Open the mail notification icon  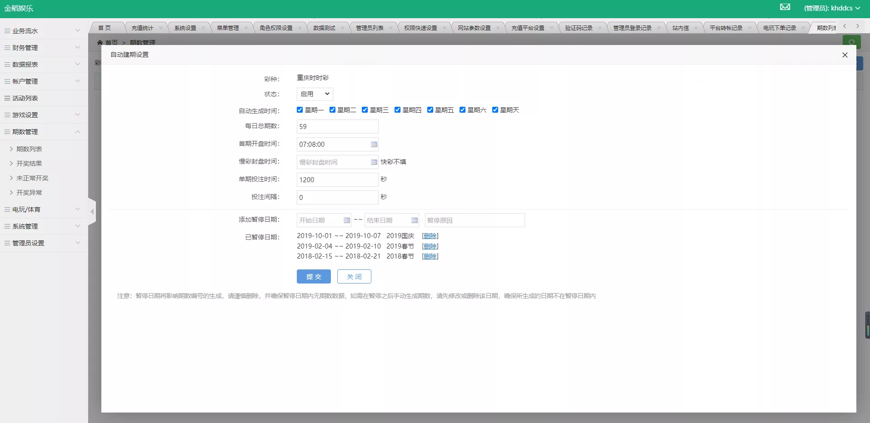pos(785,7)
